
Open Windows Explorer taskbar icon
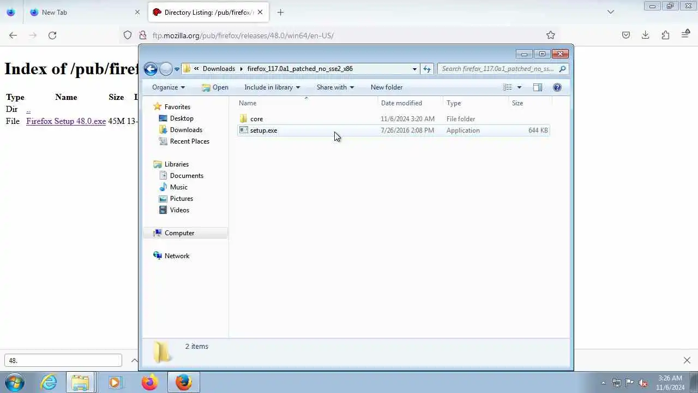(81, 383)
